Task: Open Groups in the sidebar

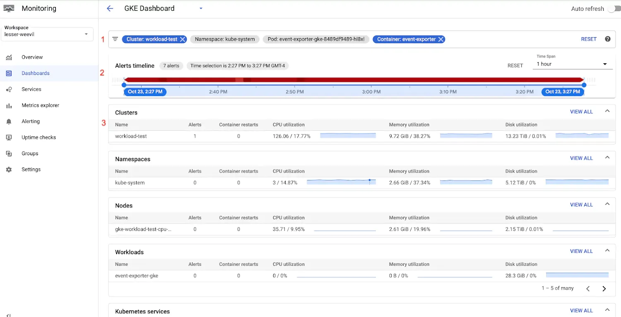Action: click(30, 154)
